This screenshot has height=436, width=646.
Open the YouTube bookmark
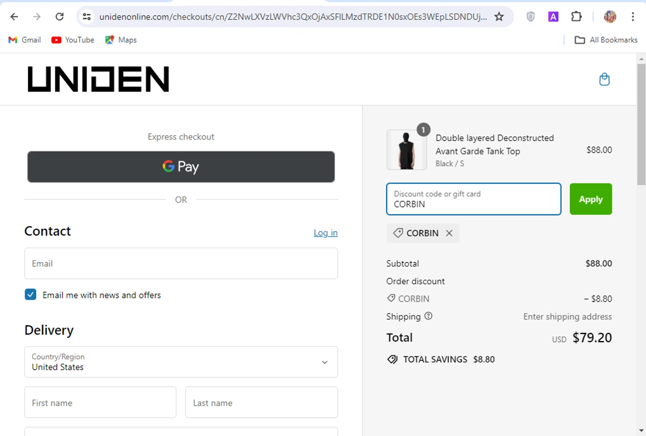(x=72, y=40)
